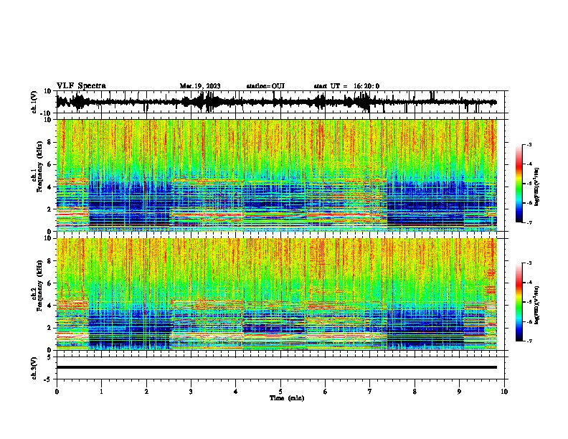The width and height of the screenshot is (568, 439).
Task: Click the ch.1 colorbar log(PSD) label
Action: 537,187
